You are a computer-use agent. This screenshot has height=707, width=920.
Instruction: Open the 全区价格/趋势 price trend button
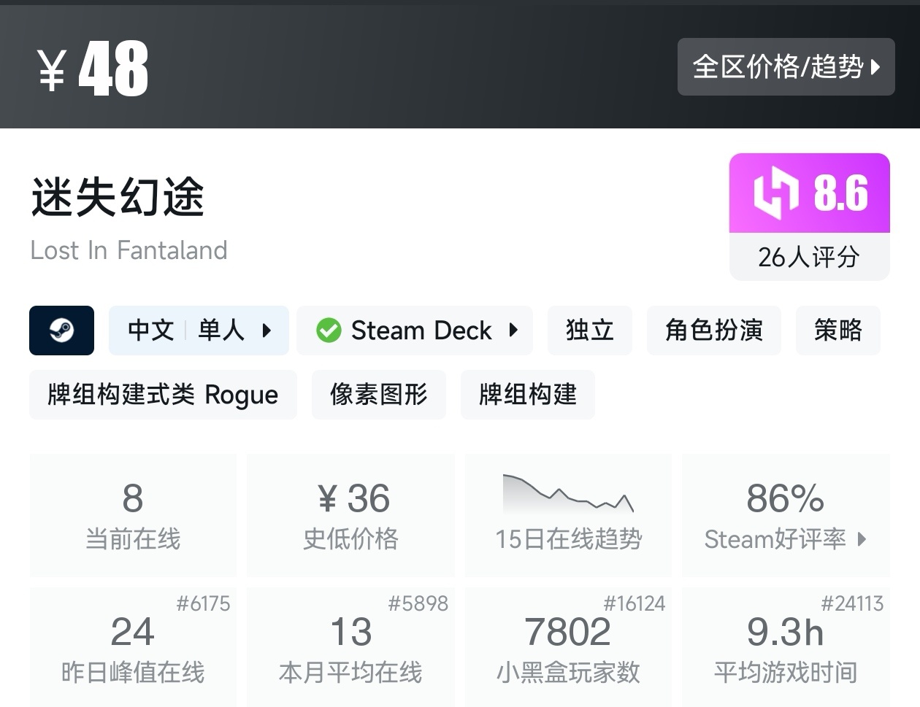coord(786,67)
